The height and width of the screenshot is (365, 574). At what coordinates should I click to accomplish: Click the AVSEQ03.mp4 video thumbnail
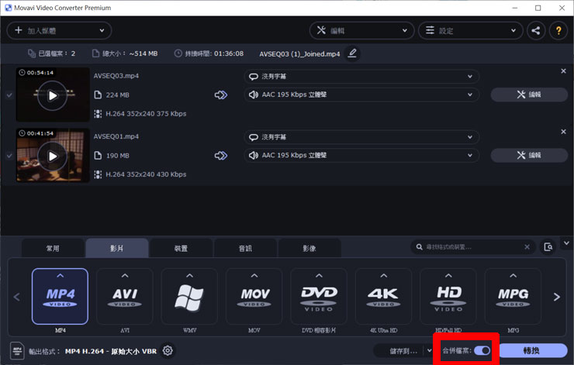[x=53, y=95]
